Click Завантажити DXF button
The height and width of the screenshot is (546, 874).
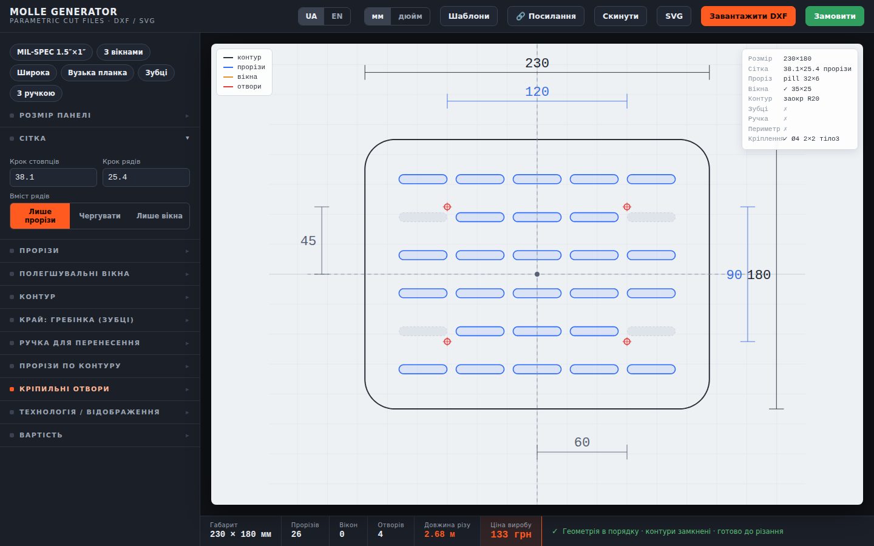point(748,16)
